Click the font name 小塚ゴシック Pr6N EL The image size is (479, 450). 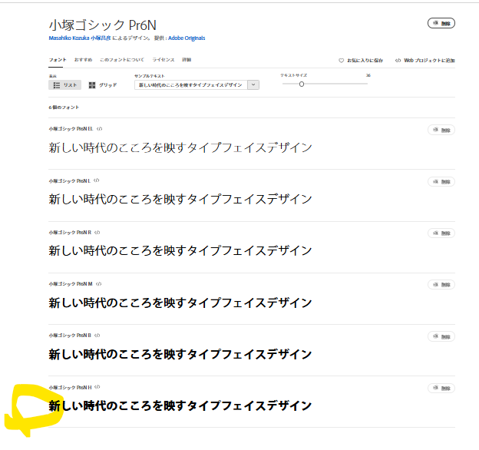71,129
